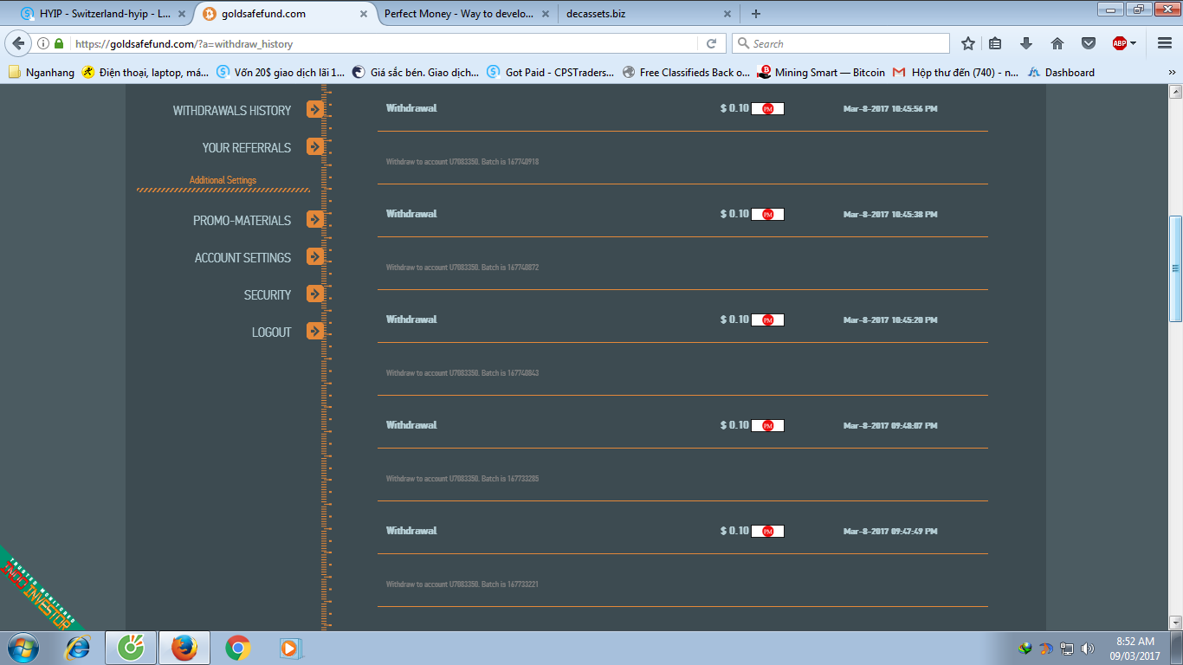Open the Nganhang bookmarks folder
This screenshot has height=665, width=1183.
point(41,73)
